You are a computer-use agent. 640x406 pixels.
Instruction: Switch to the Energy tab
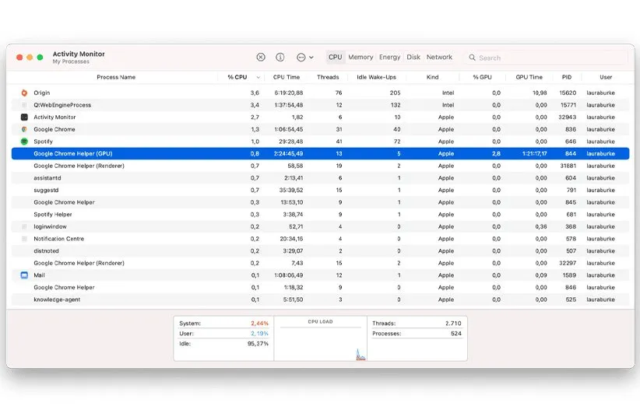(389, 58)
